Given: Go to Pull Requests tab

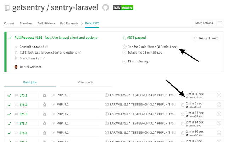Looking at the screenshot, I should click(69, 23).
